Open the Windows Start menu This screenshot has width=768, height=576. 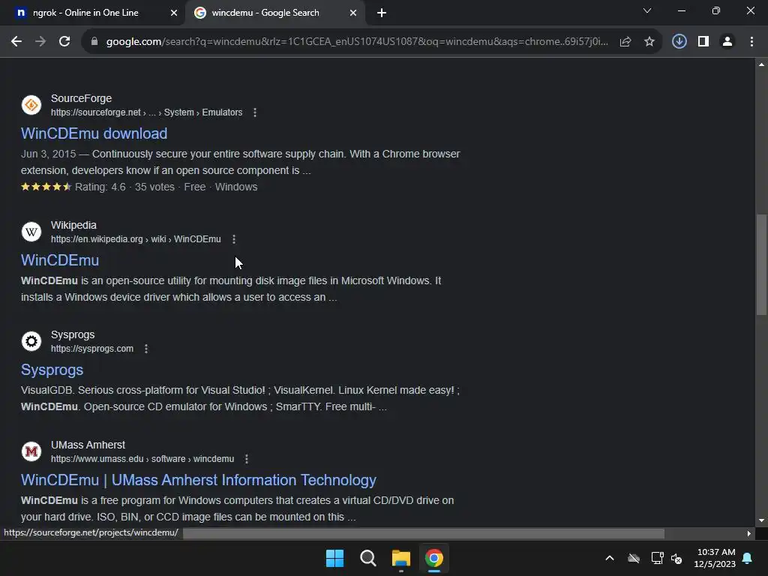pos(335,558)
